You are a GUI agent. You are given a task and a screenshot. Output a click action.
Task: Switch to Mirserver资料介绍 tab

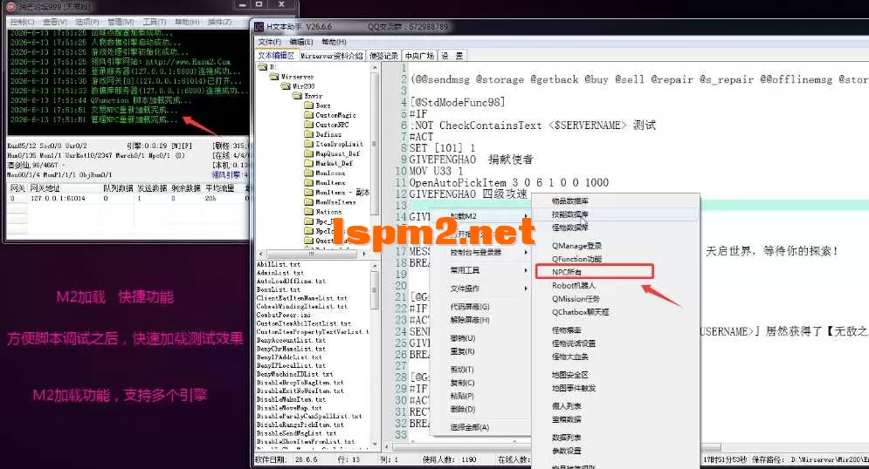[331, 56]
